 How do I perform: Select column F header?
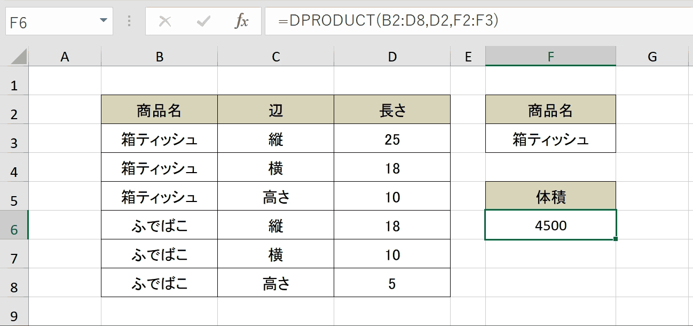tap(550, 57)
